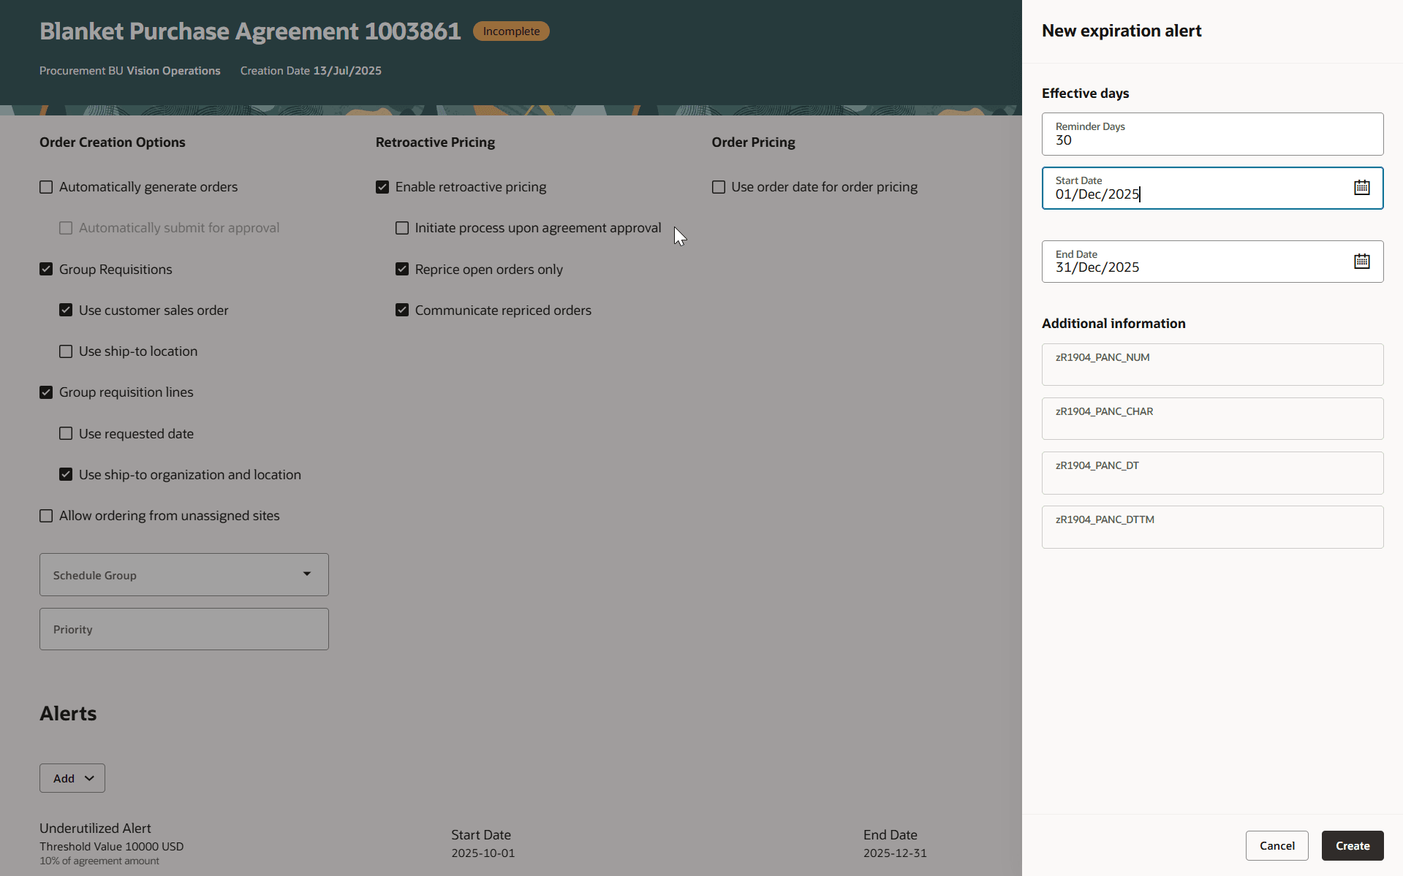Click the Threshold Value 10000 USD text
Image resolution: width=1403 pixels, height=876 pixels.
point(111,846)
